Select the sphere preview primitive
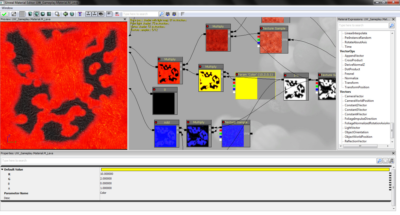This screenshot has height=215, width=400. [x=43, y=14]
